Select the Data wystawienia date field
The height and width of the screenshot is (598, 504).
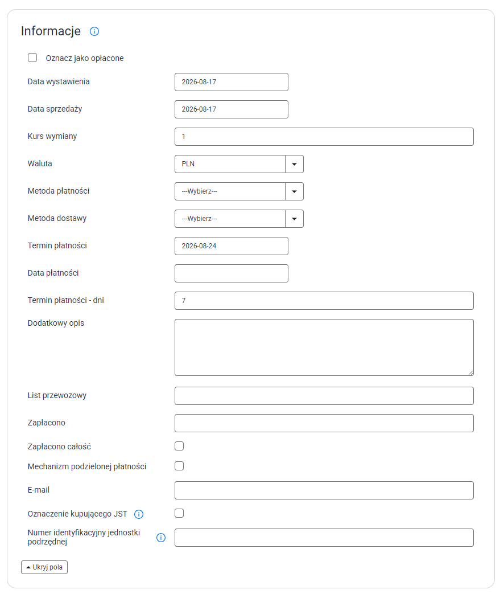232,82
